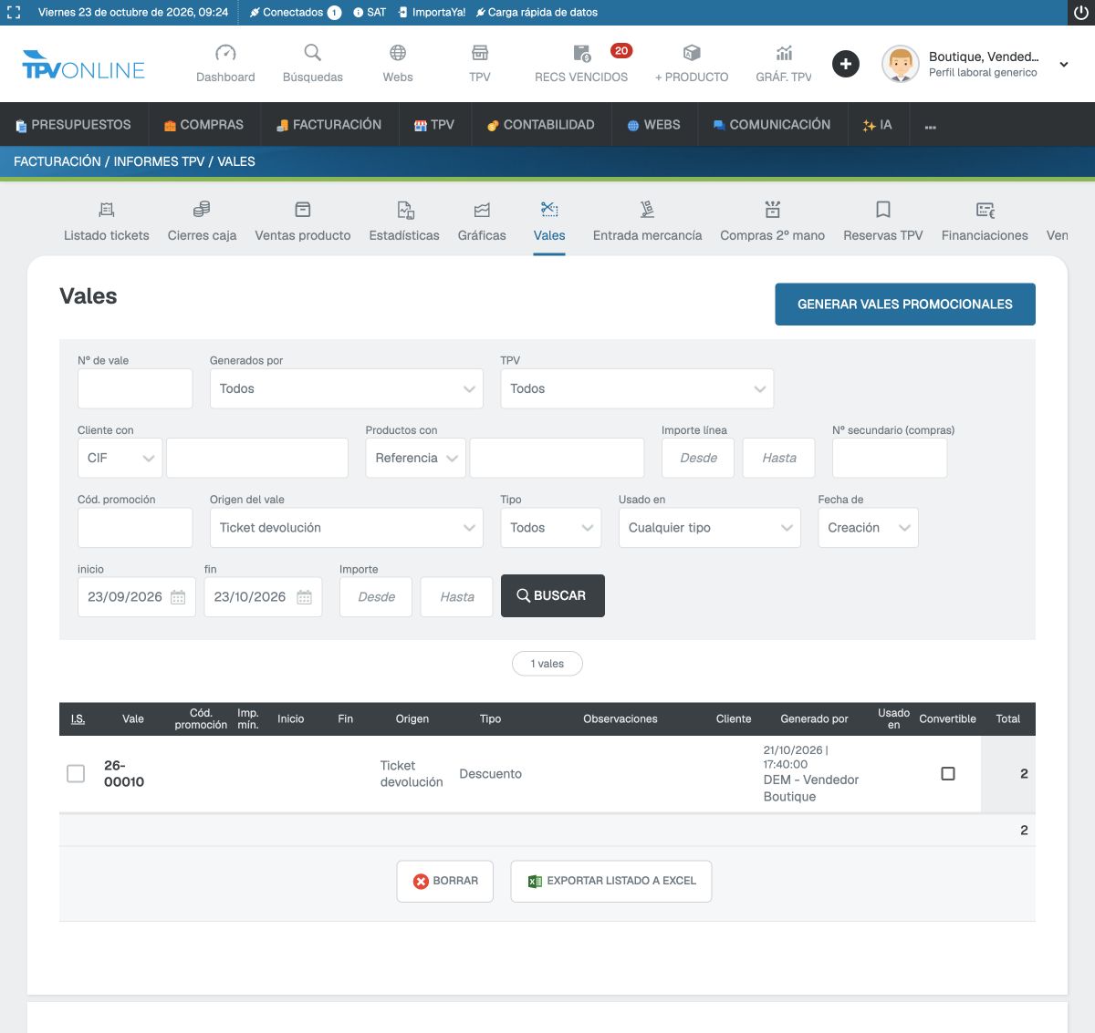The width and height of the screenshot is (1095, 1033).
Task: Open Cierres caja coins icon
Action: [202, 210]
